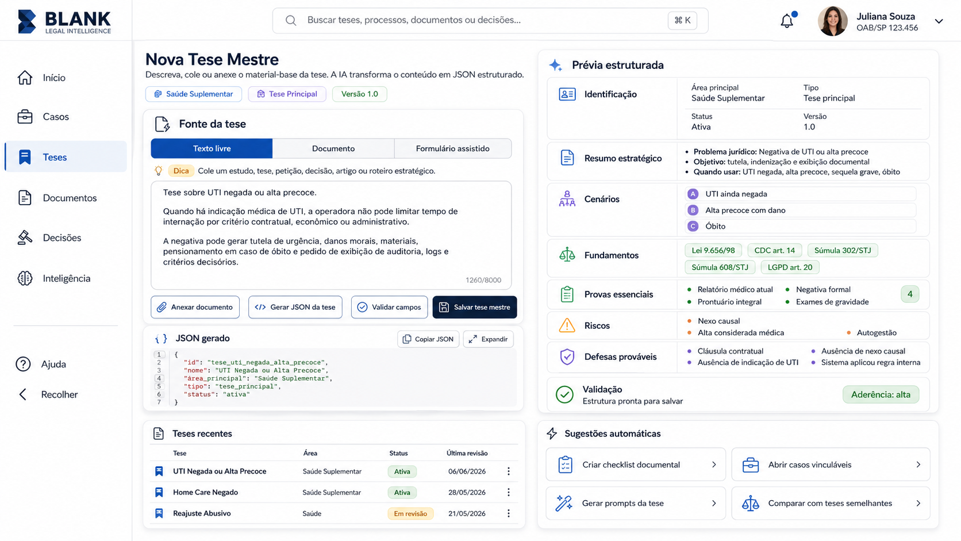Click the Identificação card icon

point(567,94)
